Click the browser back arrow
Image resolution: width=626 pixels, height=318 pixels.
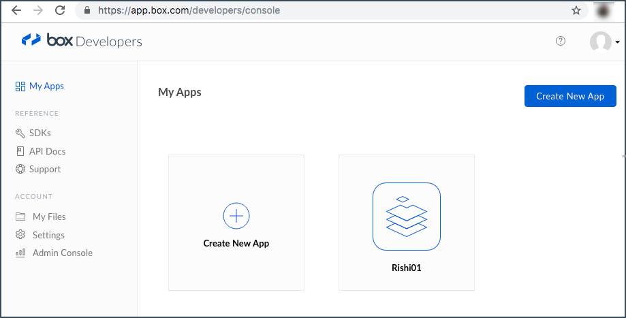[16, 10]
